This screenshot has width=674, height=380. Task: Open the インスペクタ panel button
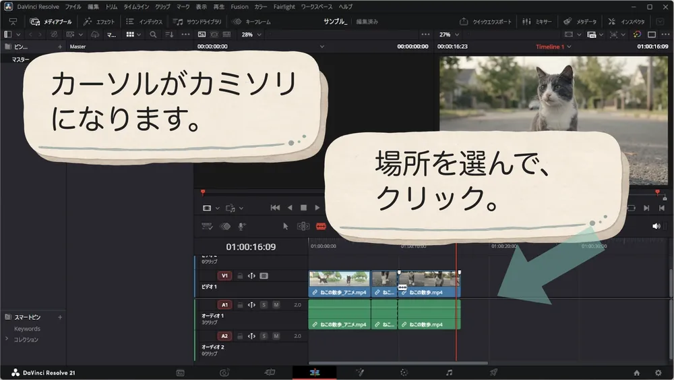tap(626, 22)
